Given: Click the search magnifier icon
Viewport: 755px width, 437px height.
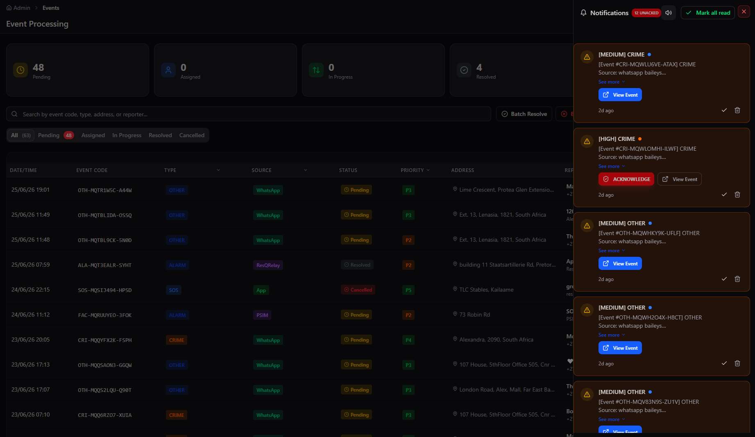Looking at the screenshot, I should click(14, 114).
